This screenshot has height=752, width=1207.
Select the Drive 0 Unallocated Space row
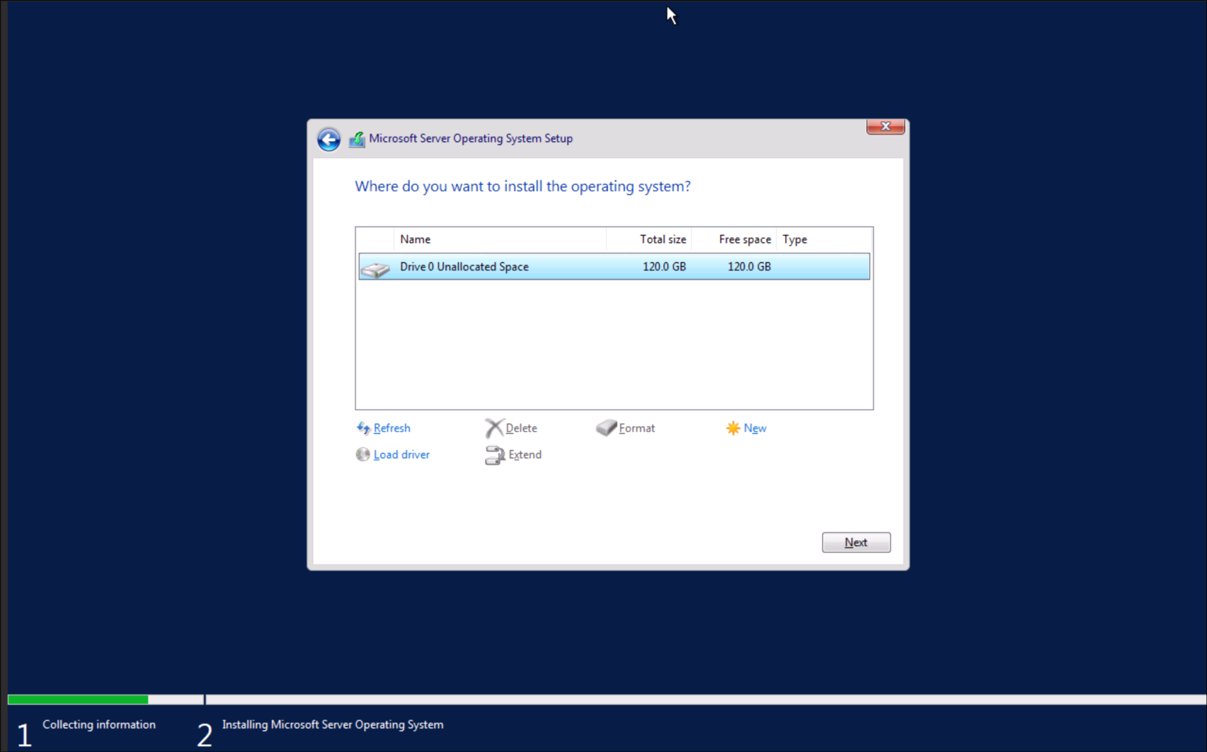tap(613, 267)
